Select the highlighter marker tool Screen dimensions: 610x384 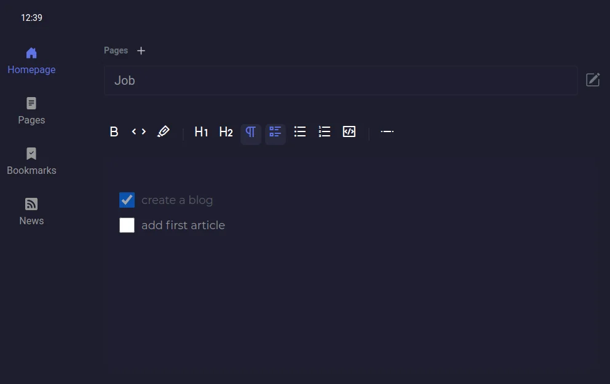tap(164, 131)
